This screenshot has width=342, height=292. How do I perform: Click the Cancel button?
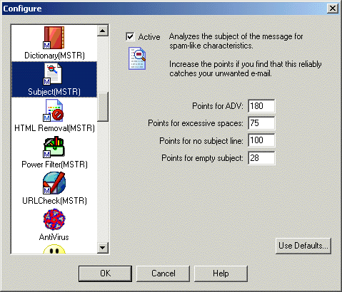coord(163,273)
